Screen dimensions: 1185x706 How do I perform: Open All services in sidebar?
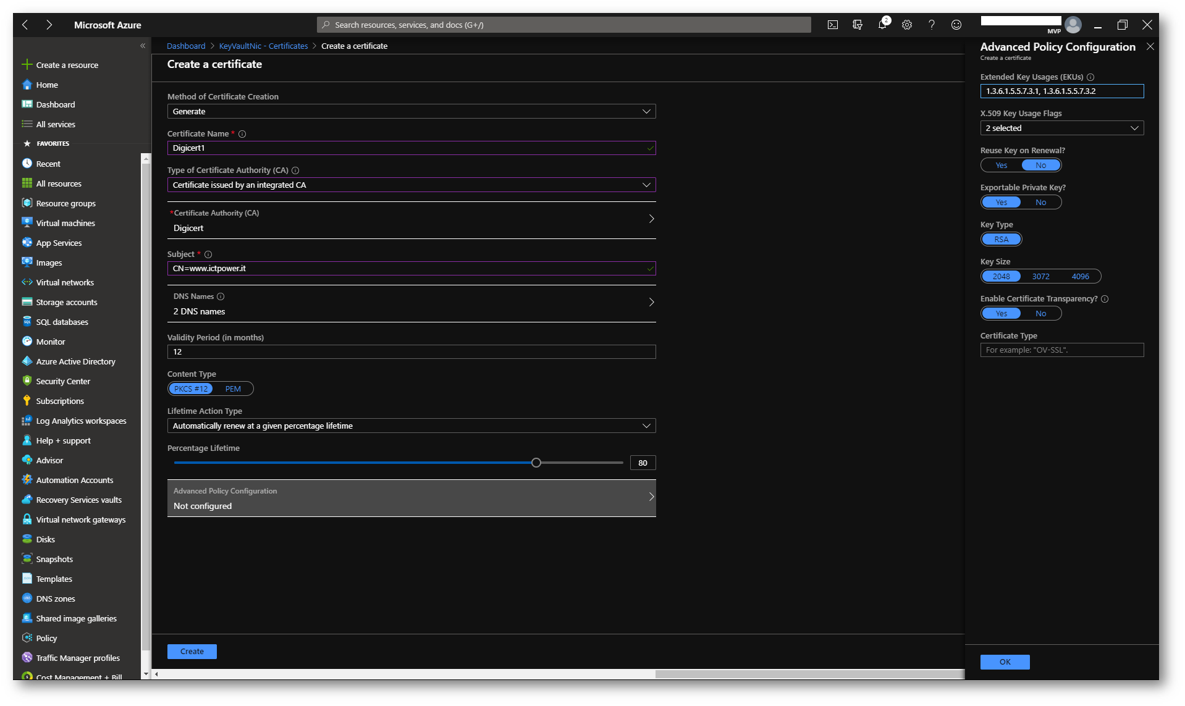pos(56,125)
